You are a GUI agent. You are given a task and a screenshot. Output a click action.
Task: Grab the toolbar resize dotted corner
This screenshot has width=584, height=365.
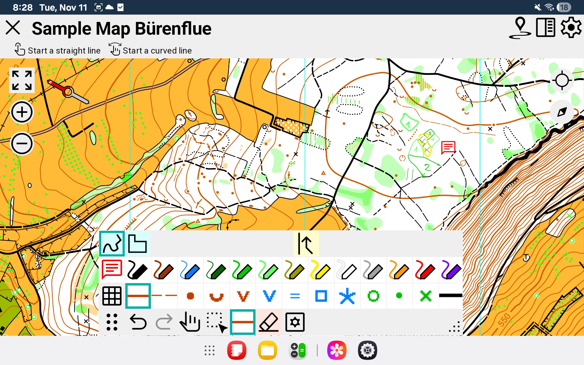[454, 326]
